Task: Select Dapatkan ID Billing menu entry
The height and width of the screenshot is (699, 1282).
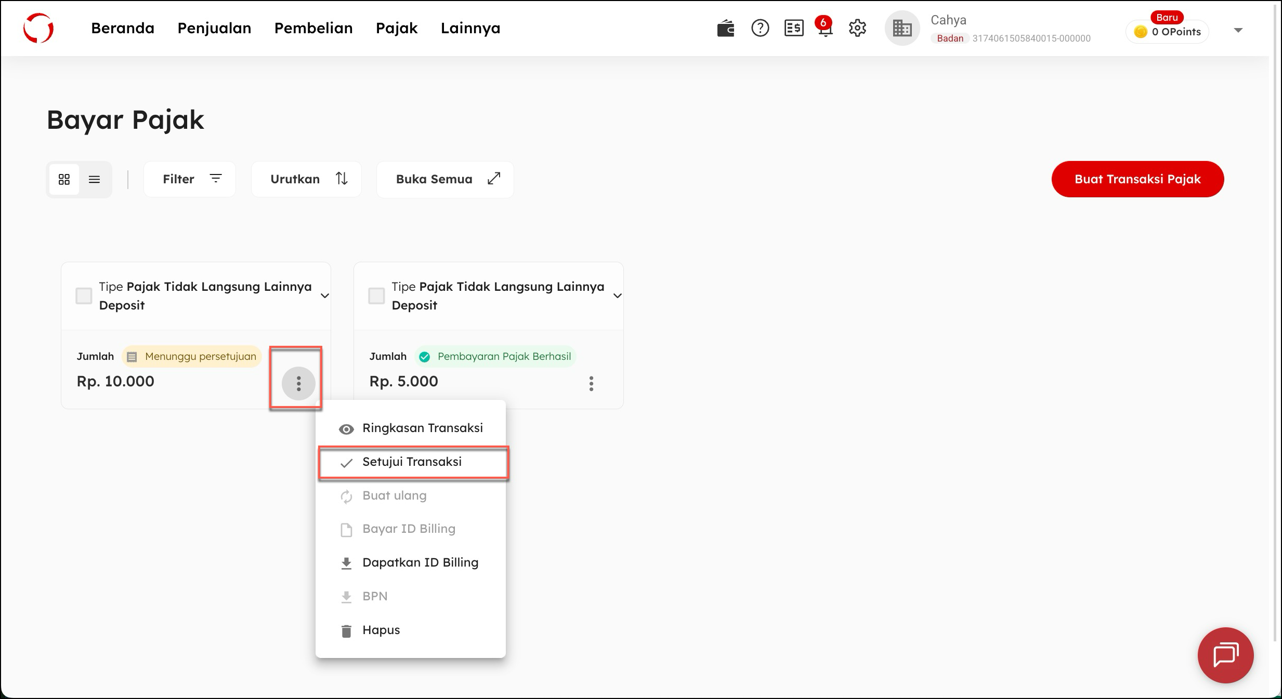Action: 420,563
